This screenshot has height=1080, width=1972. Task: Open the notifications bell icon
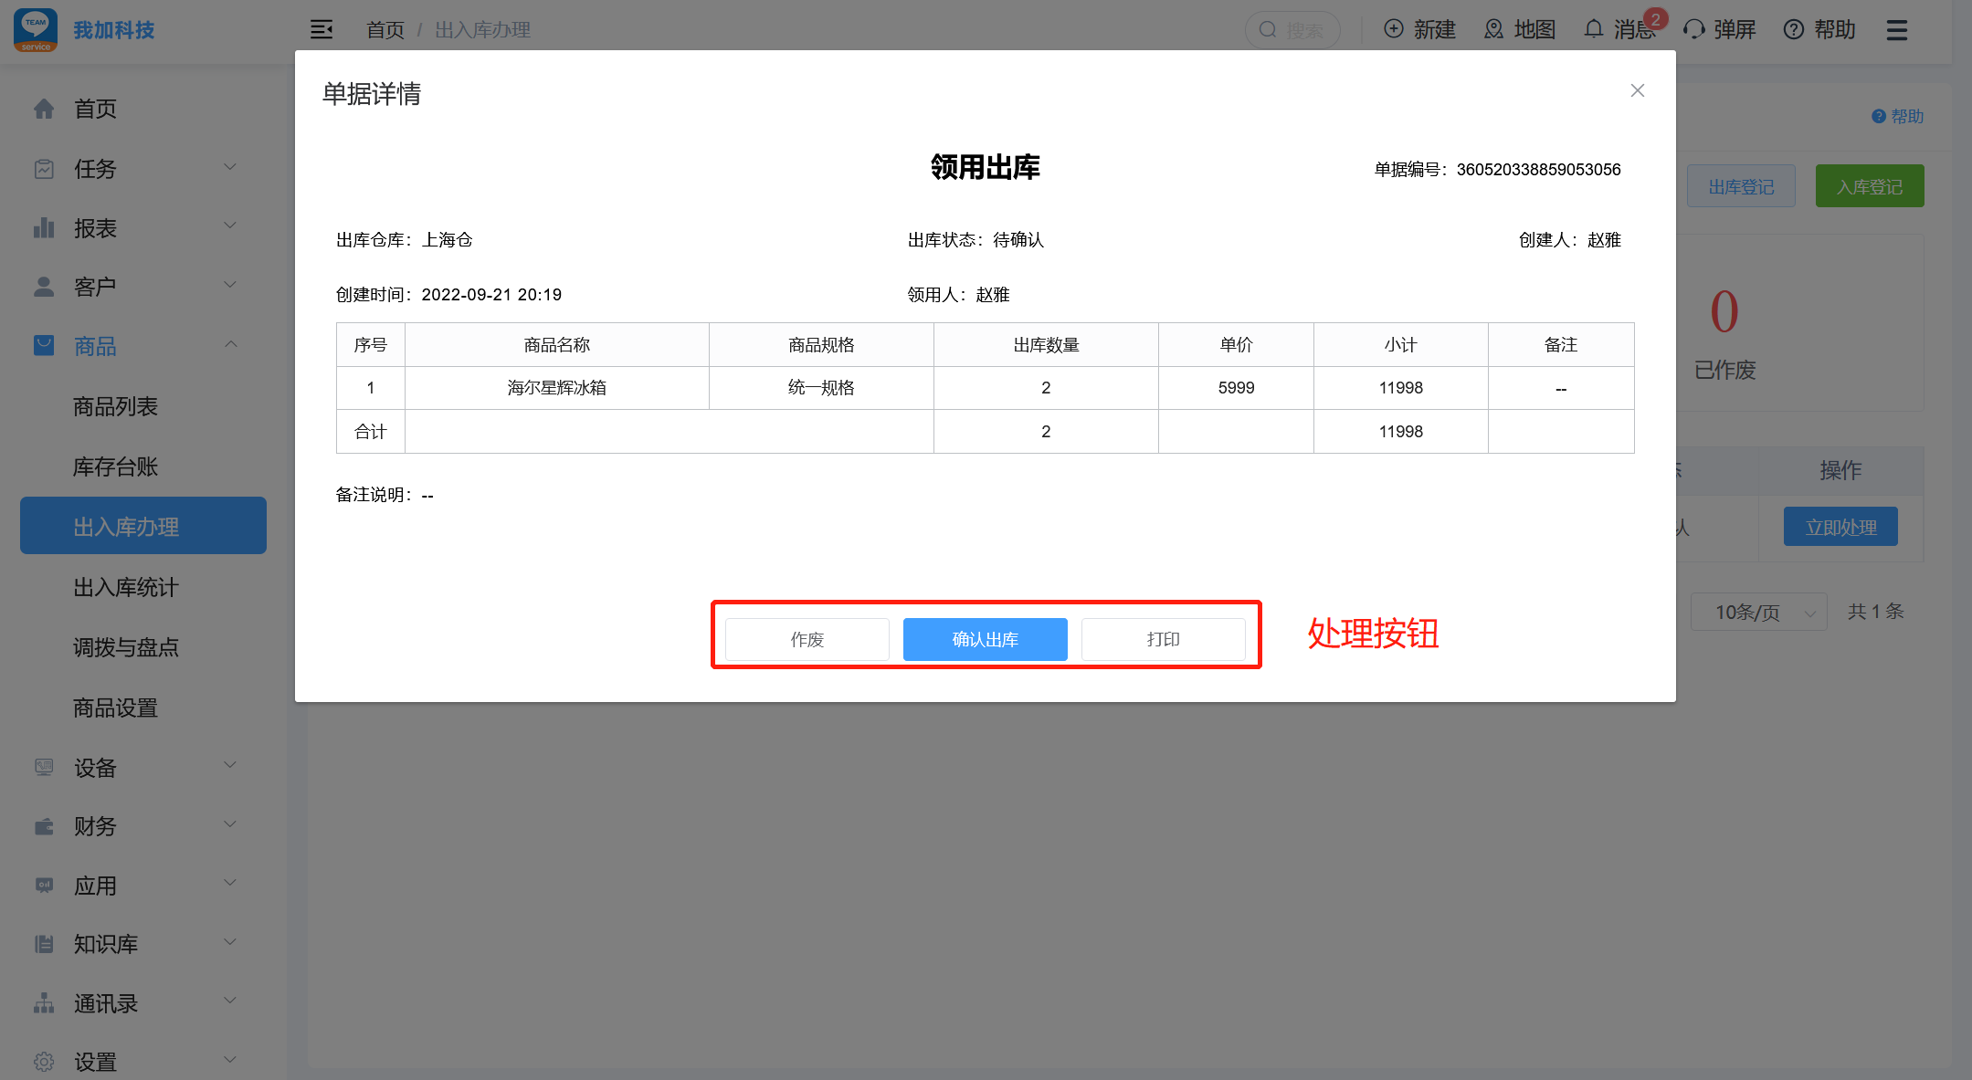(1593, 29)
